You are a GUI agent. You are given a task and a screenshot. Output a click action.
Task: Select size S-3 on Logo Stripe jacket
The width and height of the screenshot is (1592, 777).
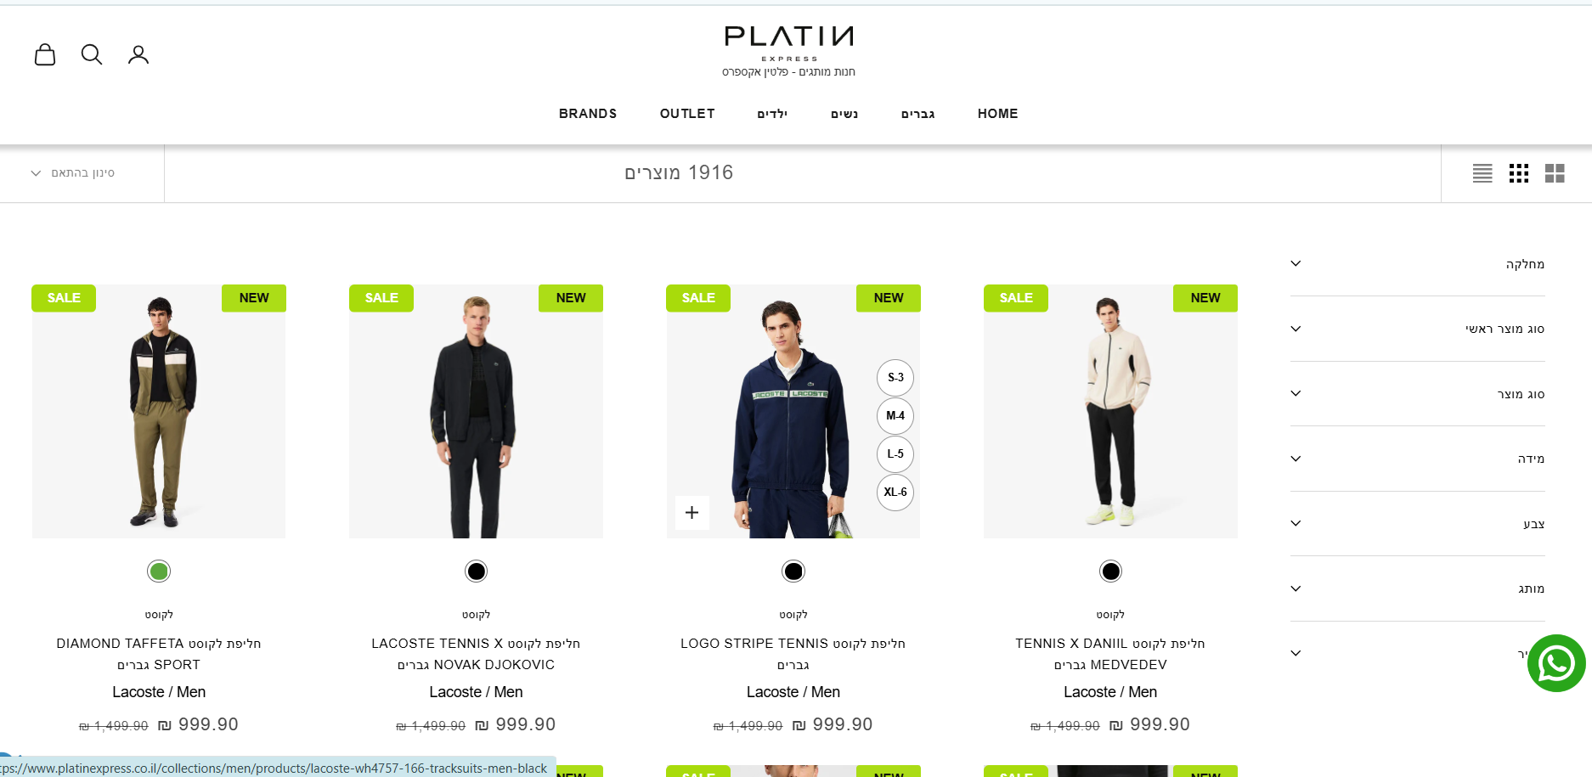point(895,378)
